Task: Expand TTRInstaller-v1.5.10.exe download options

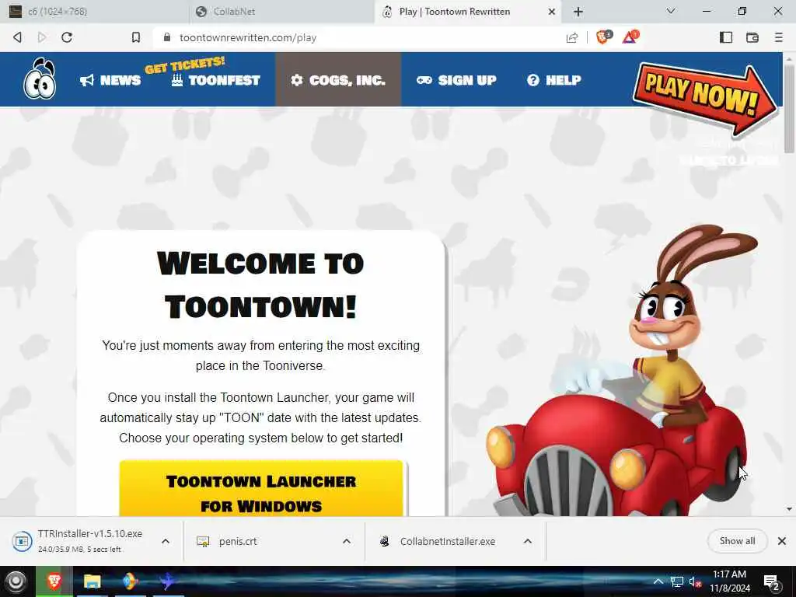Action: pyautogui.click(x=166, y=541)
